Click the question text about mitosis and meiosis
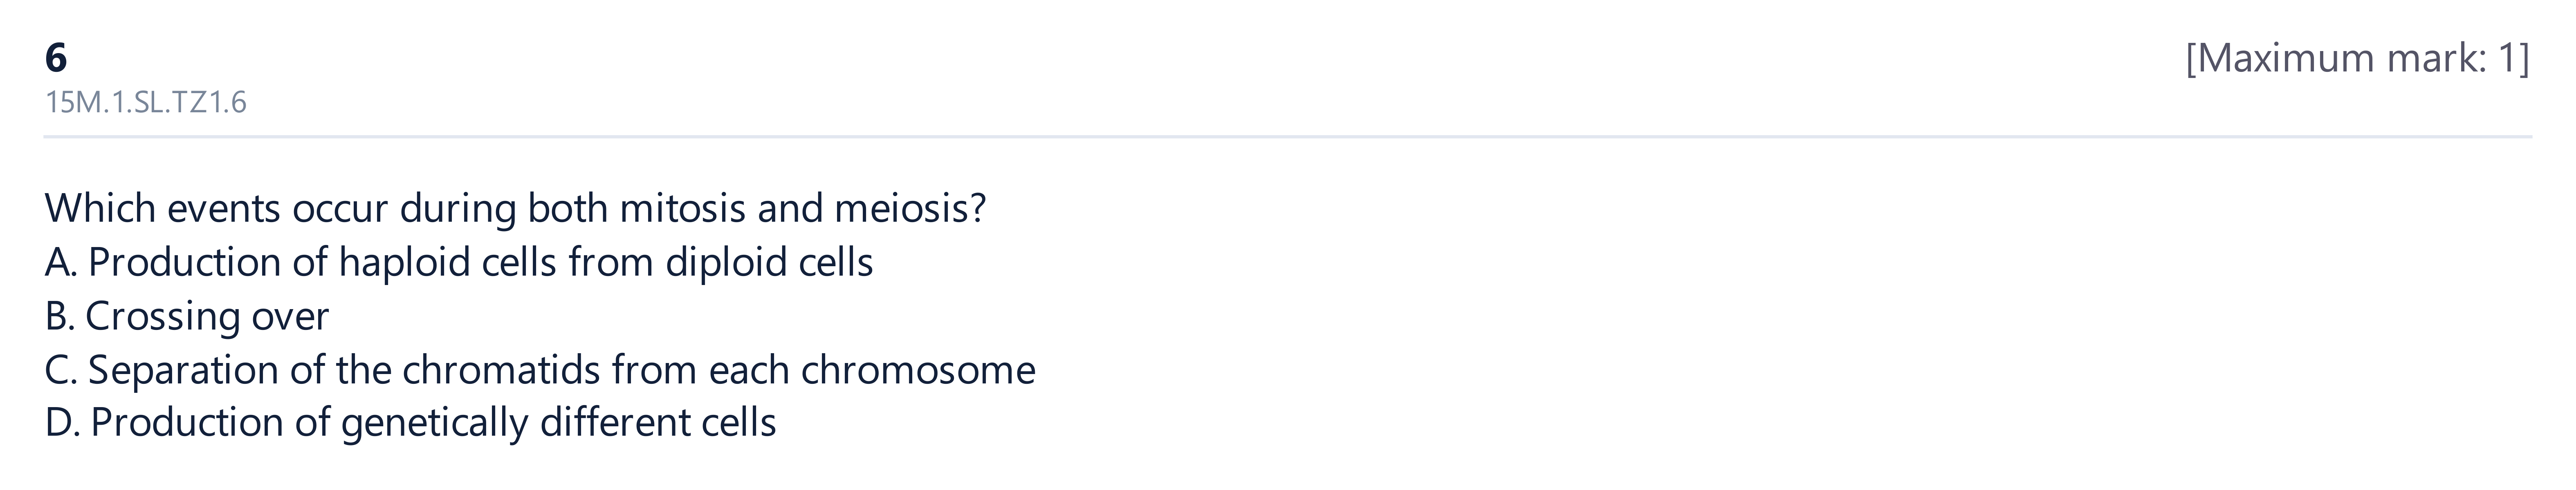The width and height of the screenshot is (2576, 490). click(516, 209)
